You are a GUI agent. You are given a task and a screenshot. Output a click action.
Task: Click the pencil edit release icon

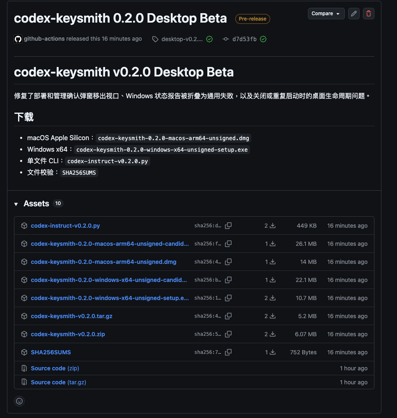click(353, 14)
